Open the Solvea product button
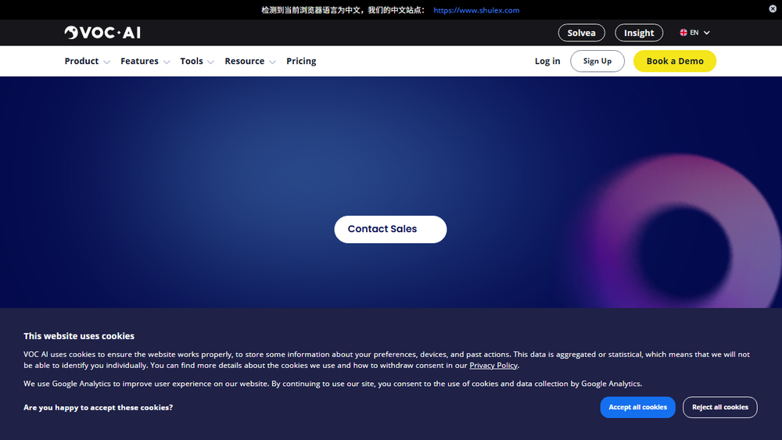 (582, 33)
